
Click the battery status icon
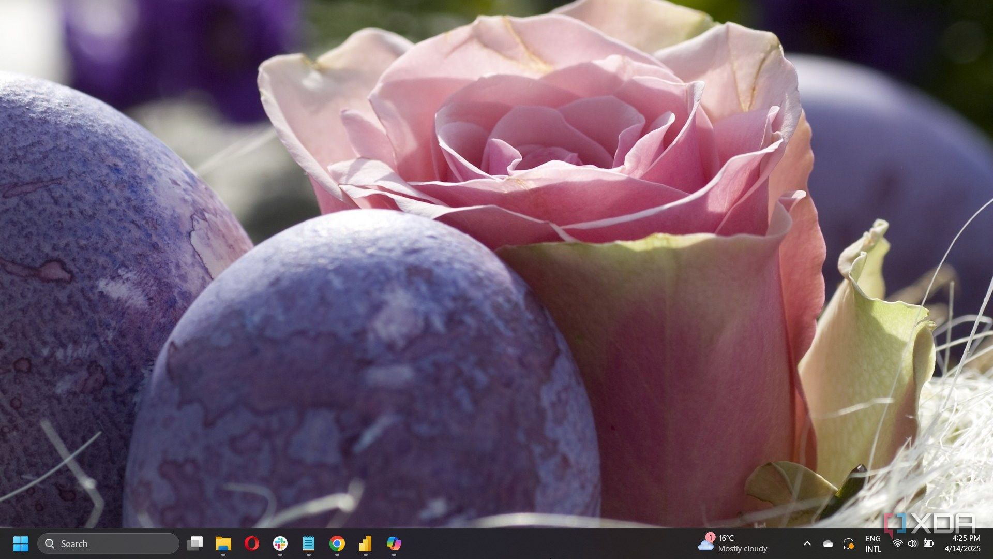[x=929, y=543]
